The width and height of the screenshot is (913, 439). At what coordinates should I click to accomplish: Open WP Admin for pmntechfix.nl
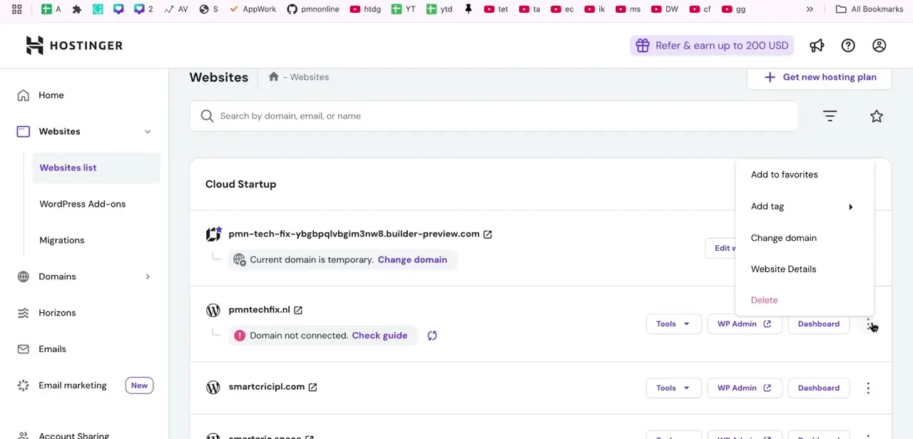[744, 324]
